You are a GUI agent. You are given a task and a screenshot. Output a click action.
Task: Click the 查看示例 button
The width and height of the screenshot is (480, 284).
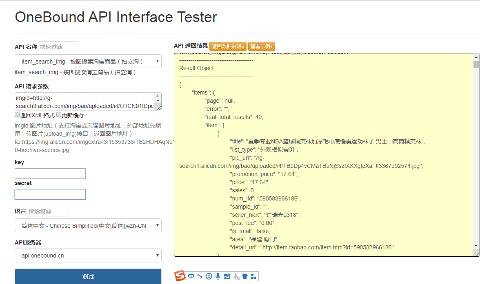click(x=261, y=46)
